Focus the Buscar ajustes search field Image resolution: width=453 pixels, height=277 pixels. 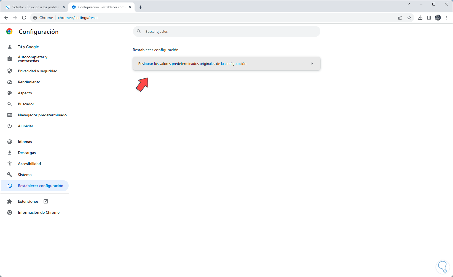[227, 31]
